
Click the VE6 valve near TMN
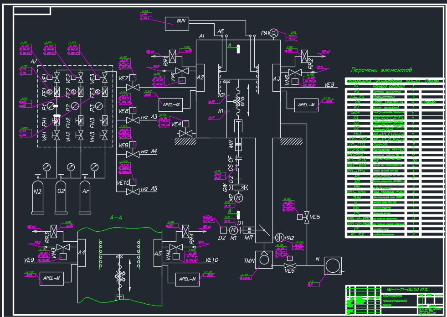(x=290, y=265)
